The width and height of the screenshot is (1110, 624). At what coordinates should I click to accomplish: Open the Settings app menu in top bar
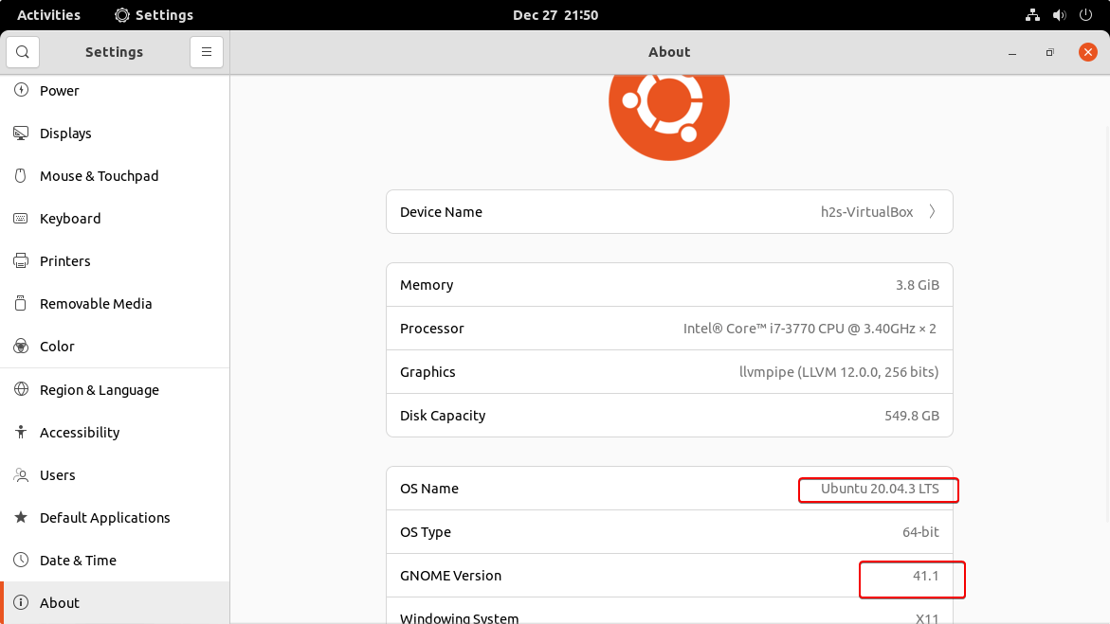coord(154,15)
